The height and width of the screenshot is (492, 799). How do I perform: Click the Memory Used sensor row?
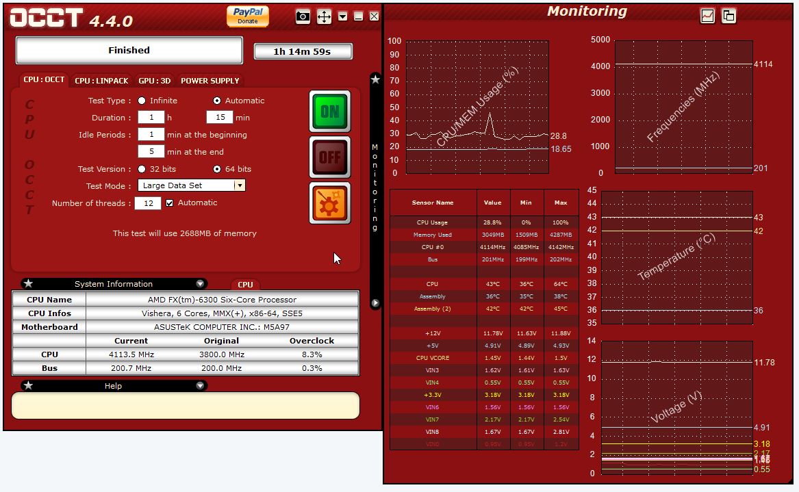[x=484, y=235]
